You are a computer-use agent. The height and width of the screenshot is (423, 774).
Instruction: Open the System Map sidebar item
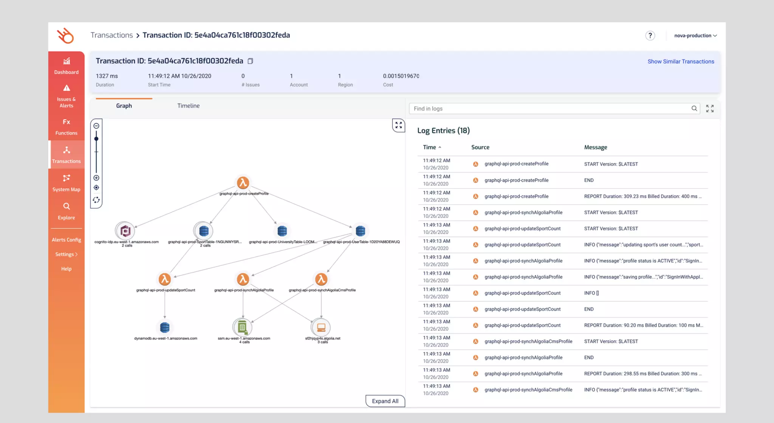tap(67, 183)
